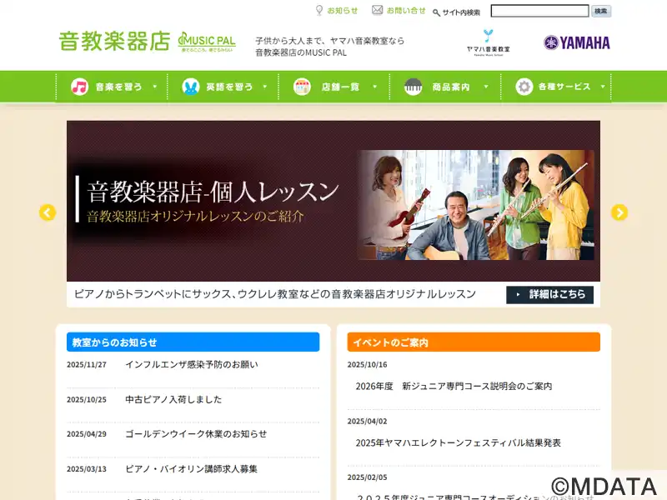Open 2026年度 新ジュニア専門コース説明会のご案内
This screenshot has width=667, height=500.
coord(454,386)
